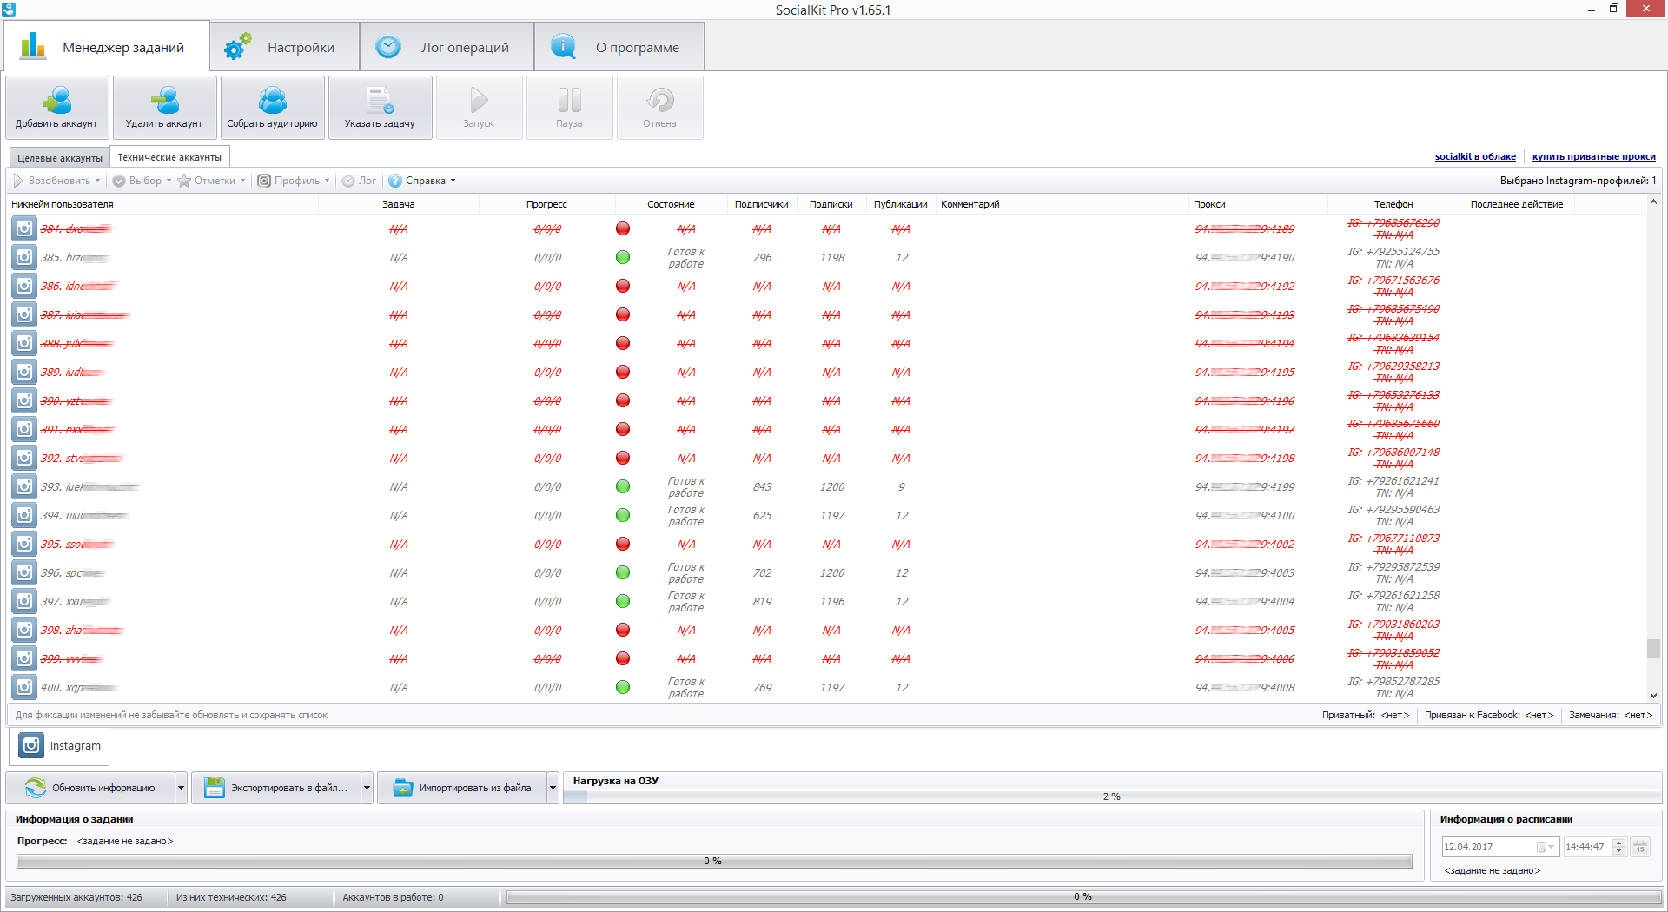Click the account list scroll-up arrow

(x=1653, y=202)
